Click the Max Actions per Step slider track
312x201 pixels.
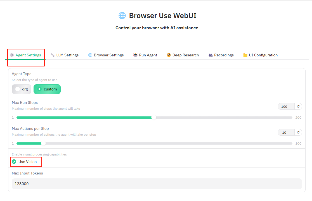point(154,143)
